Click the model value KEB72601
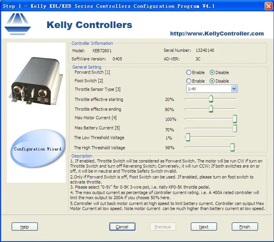Viewport: 274px width, 242px height. click(102, 51)
